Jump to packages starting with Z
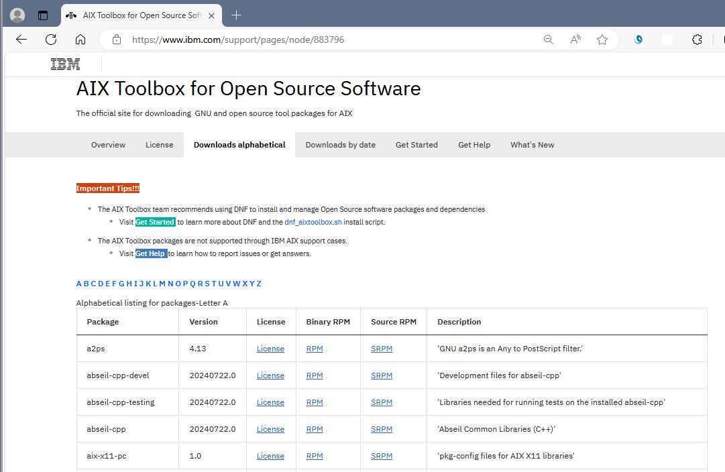The height and width of the screenshot is (472, 725). 259,284
